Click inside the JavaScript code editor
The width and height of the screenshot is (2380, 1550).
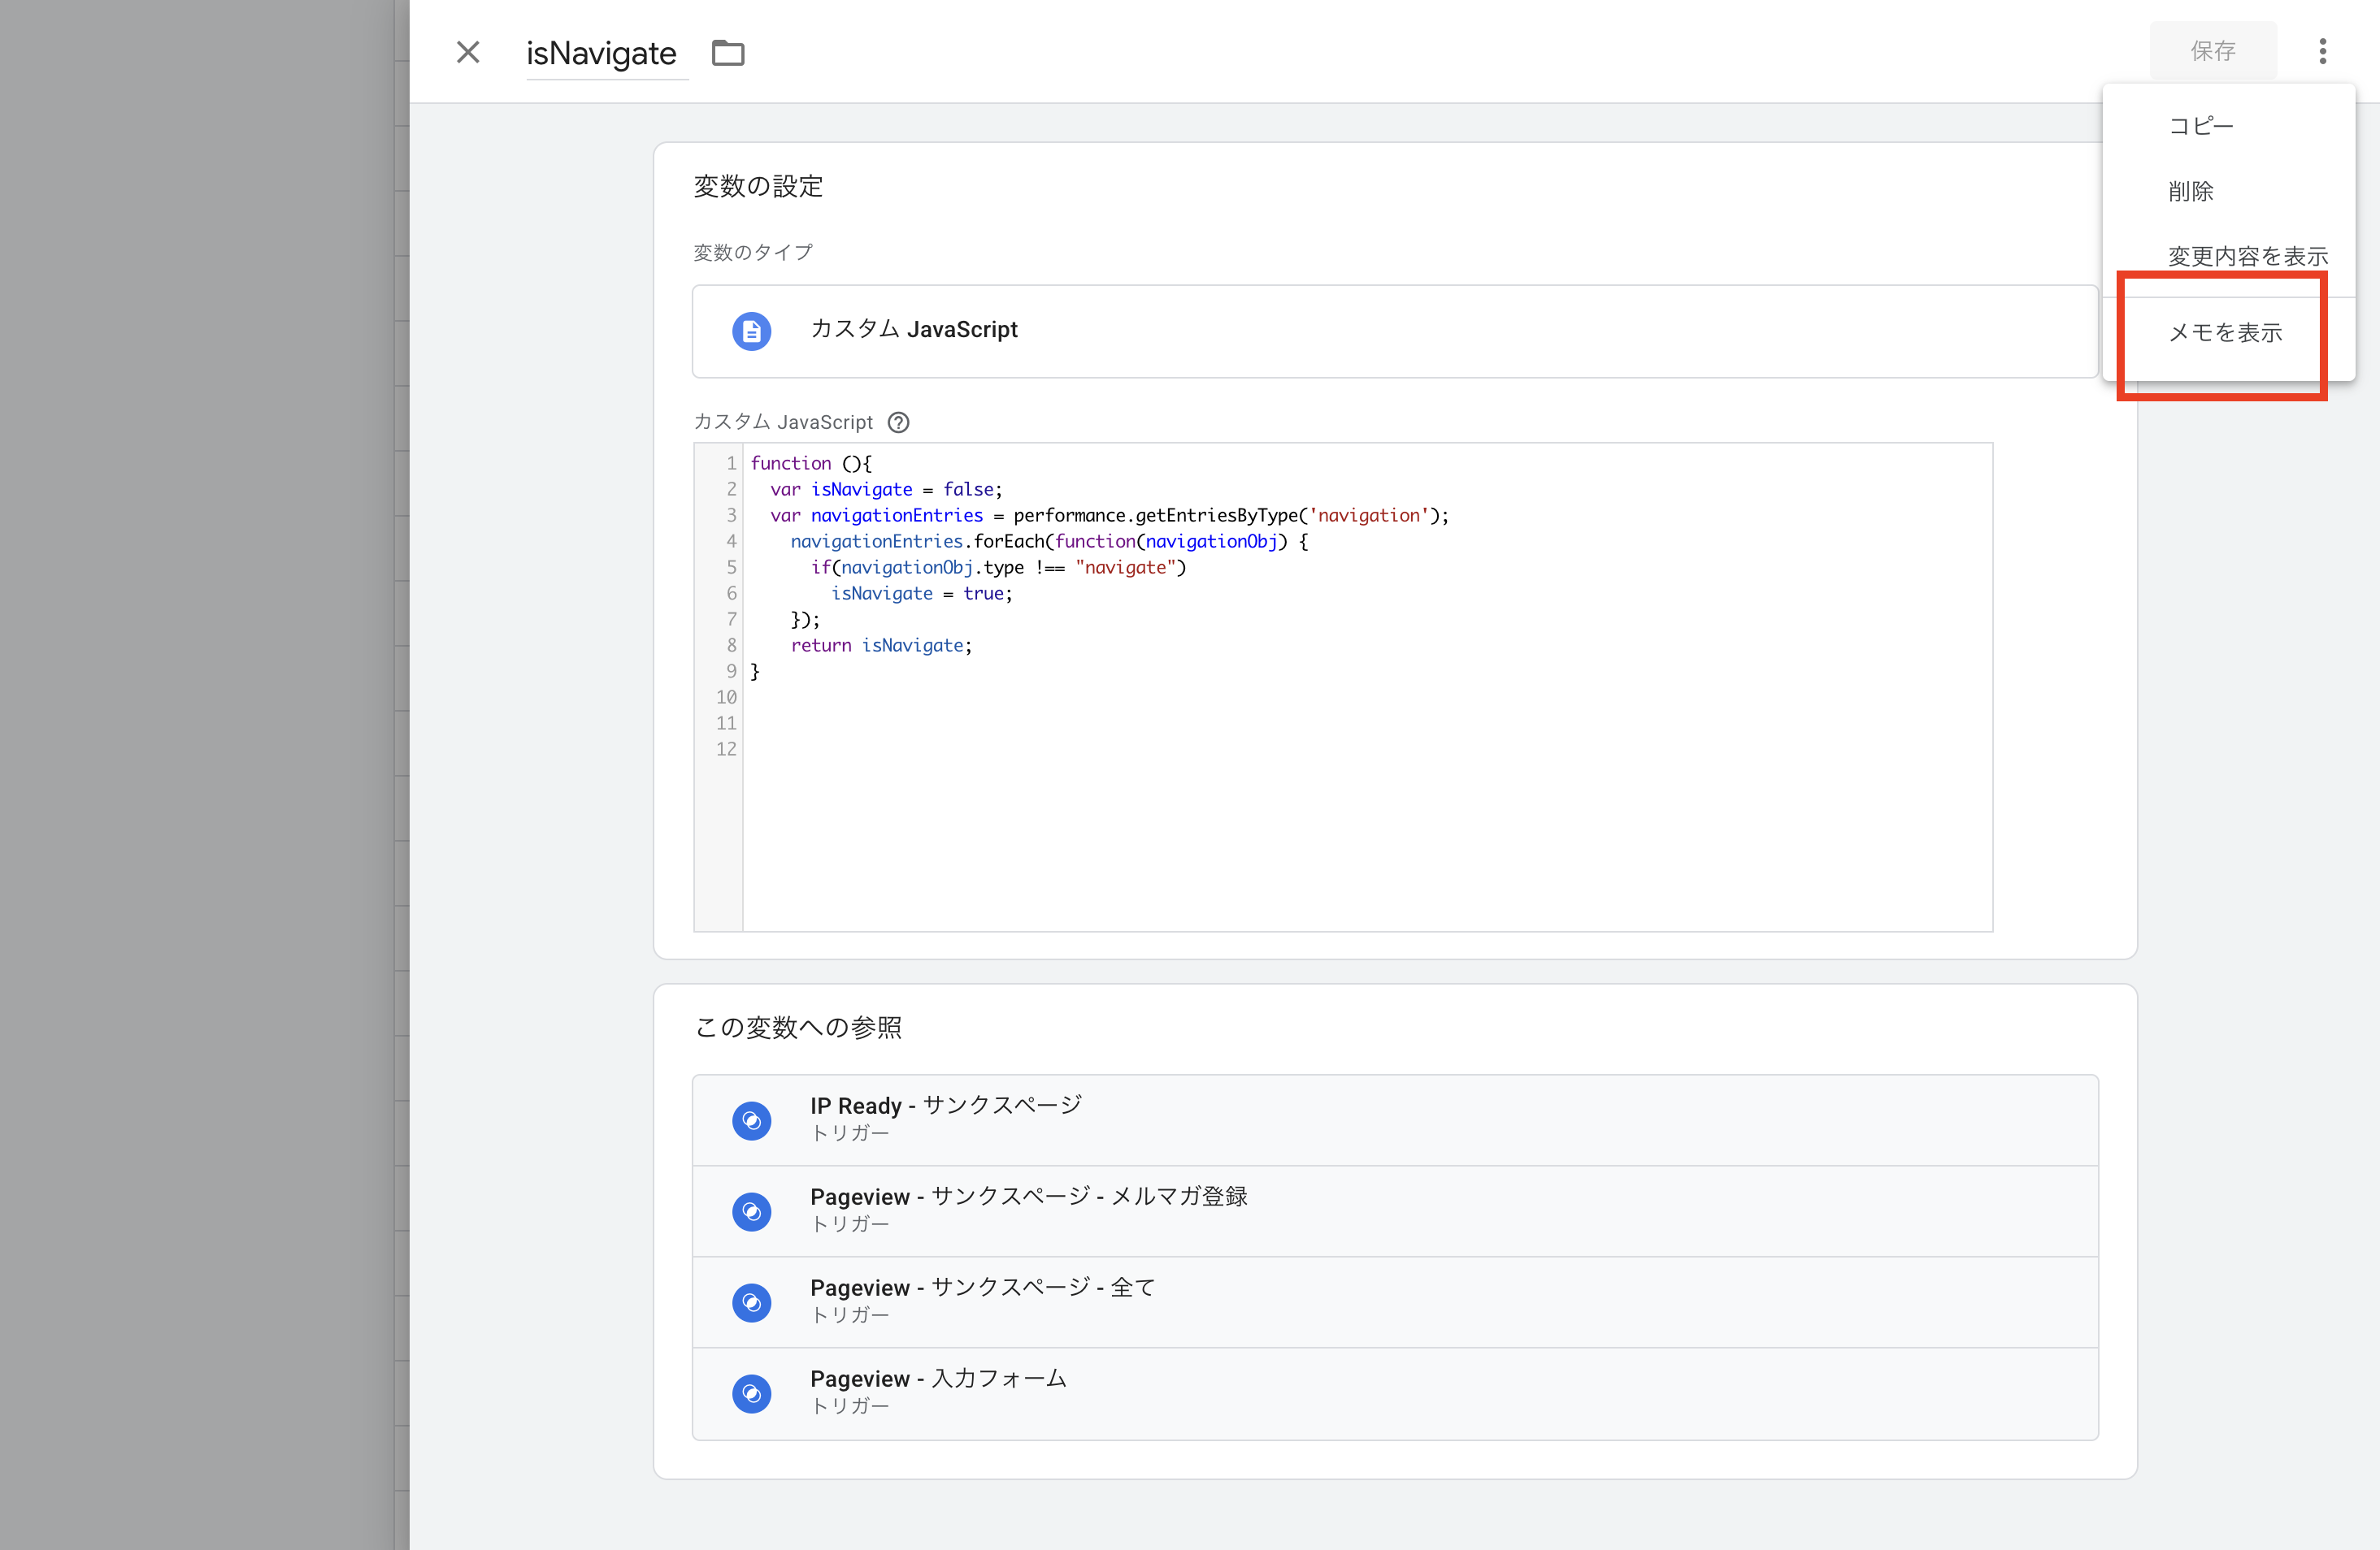tap(1366, 799)
